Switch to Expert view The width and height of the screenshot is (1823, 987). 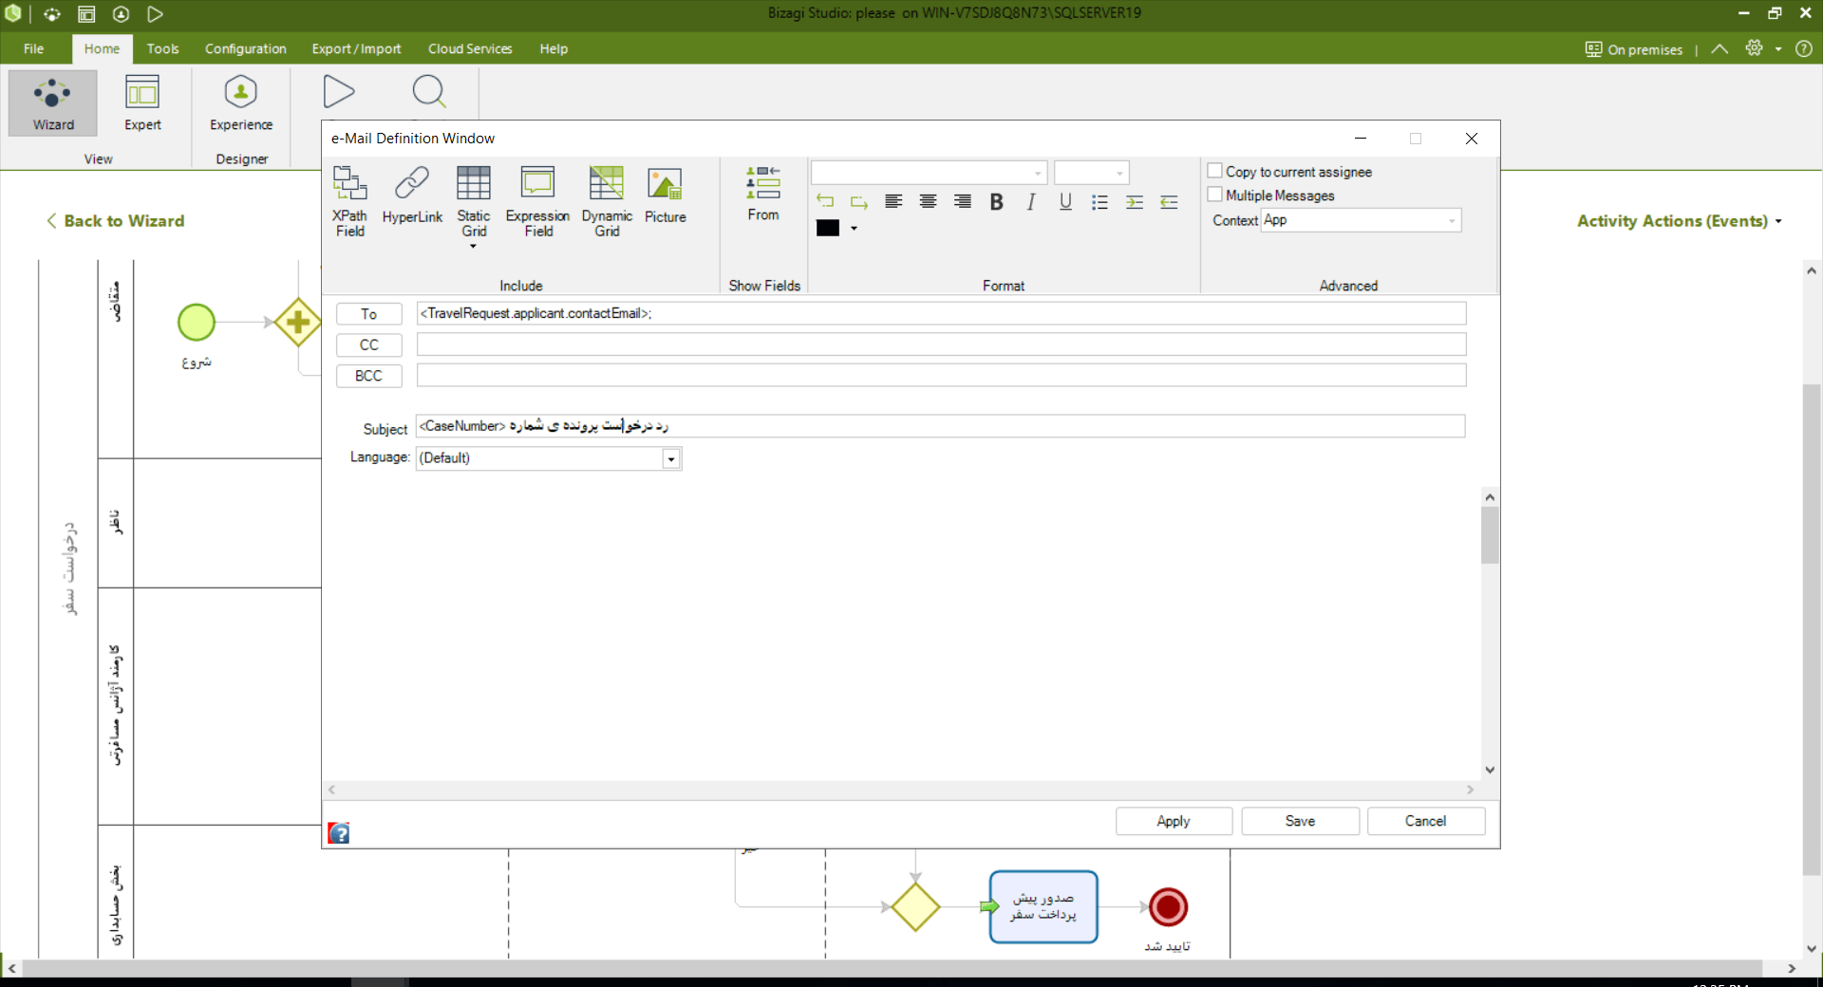[142, 102]
